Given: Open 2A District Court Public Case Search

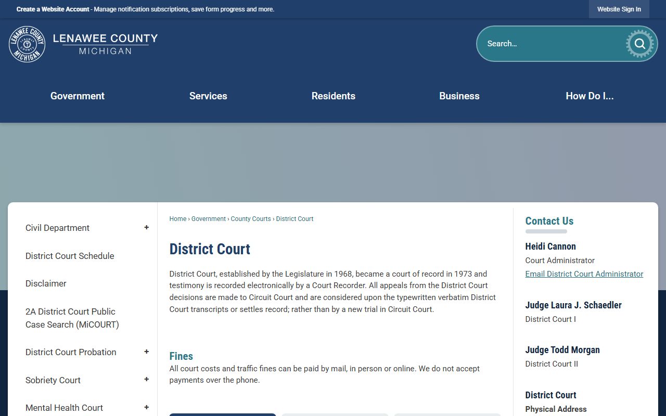Looking at the screenshot, I should pyautogui.click(x=72, y=318).
